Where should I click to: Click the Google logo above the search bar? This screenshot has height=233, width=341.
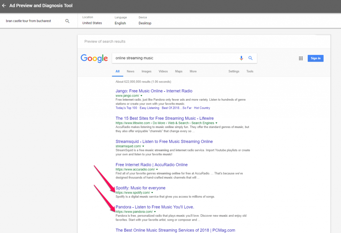click(x=94, y=58)
